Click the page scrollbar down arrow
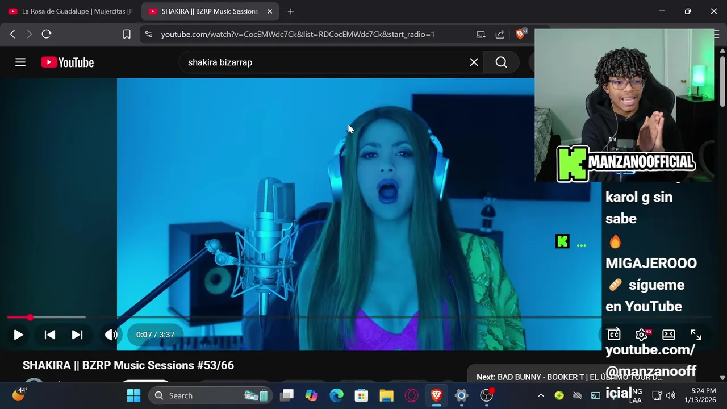Image resolution: width=727 pixels, height=409 pixels. (722, 377)
